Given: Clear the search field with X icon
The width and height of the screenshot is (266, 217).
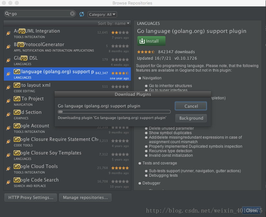Looking at the screenshot, I should tap(72, 14).
